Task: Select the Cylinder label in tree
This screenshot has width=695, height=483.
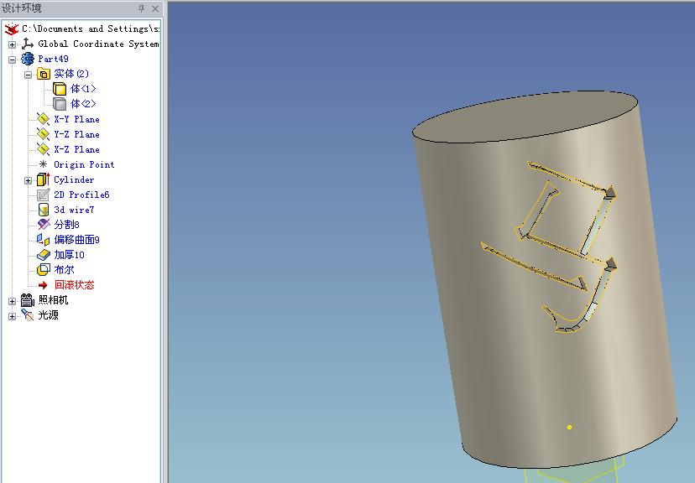Action: 74,179
